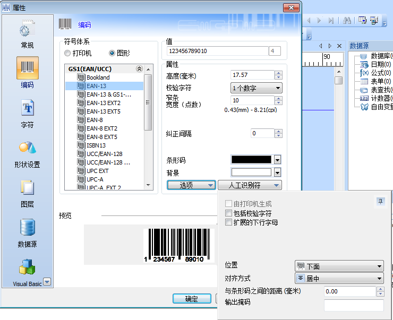
Task: Select 自由变量 free variable tree item
Action: tap(376, 107)
